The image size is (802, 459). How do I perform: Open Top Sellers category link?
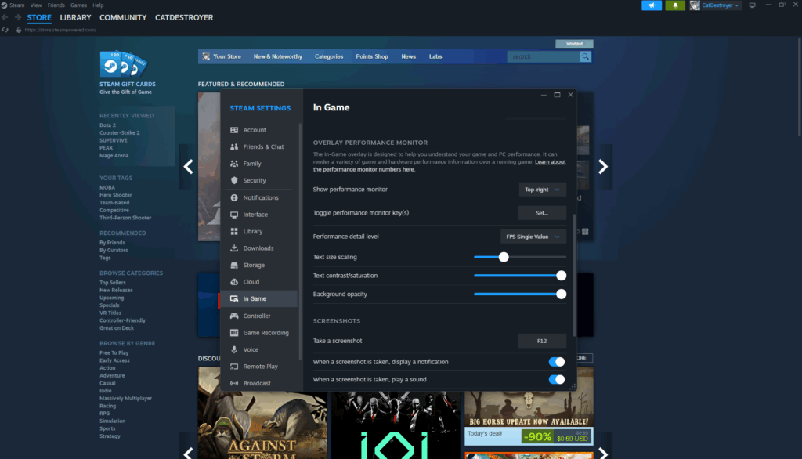click(x=113, y=283)
